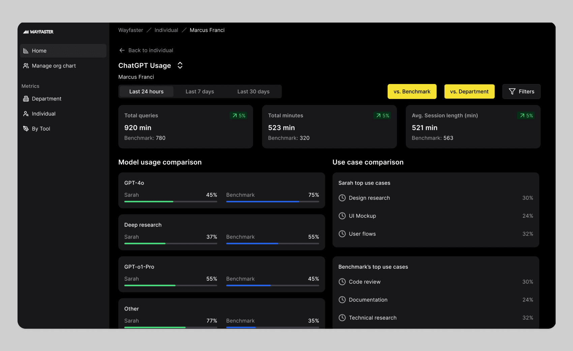The image size is (573, 351).
Task: Click the Benchmark: 780 value
Action: [145, 138]
